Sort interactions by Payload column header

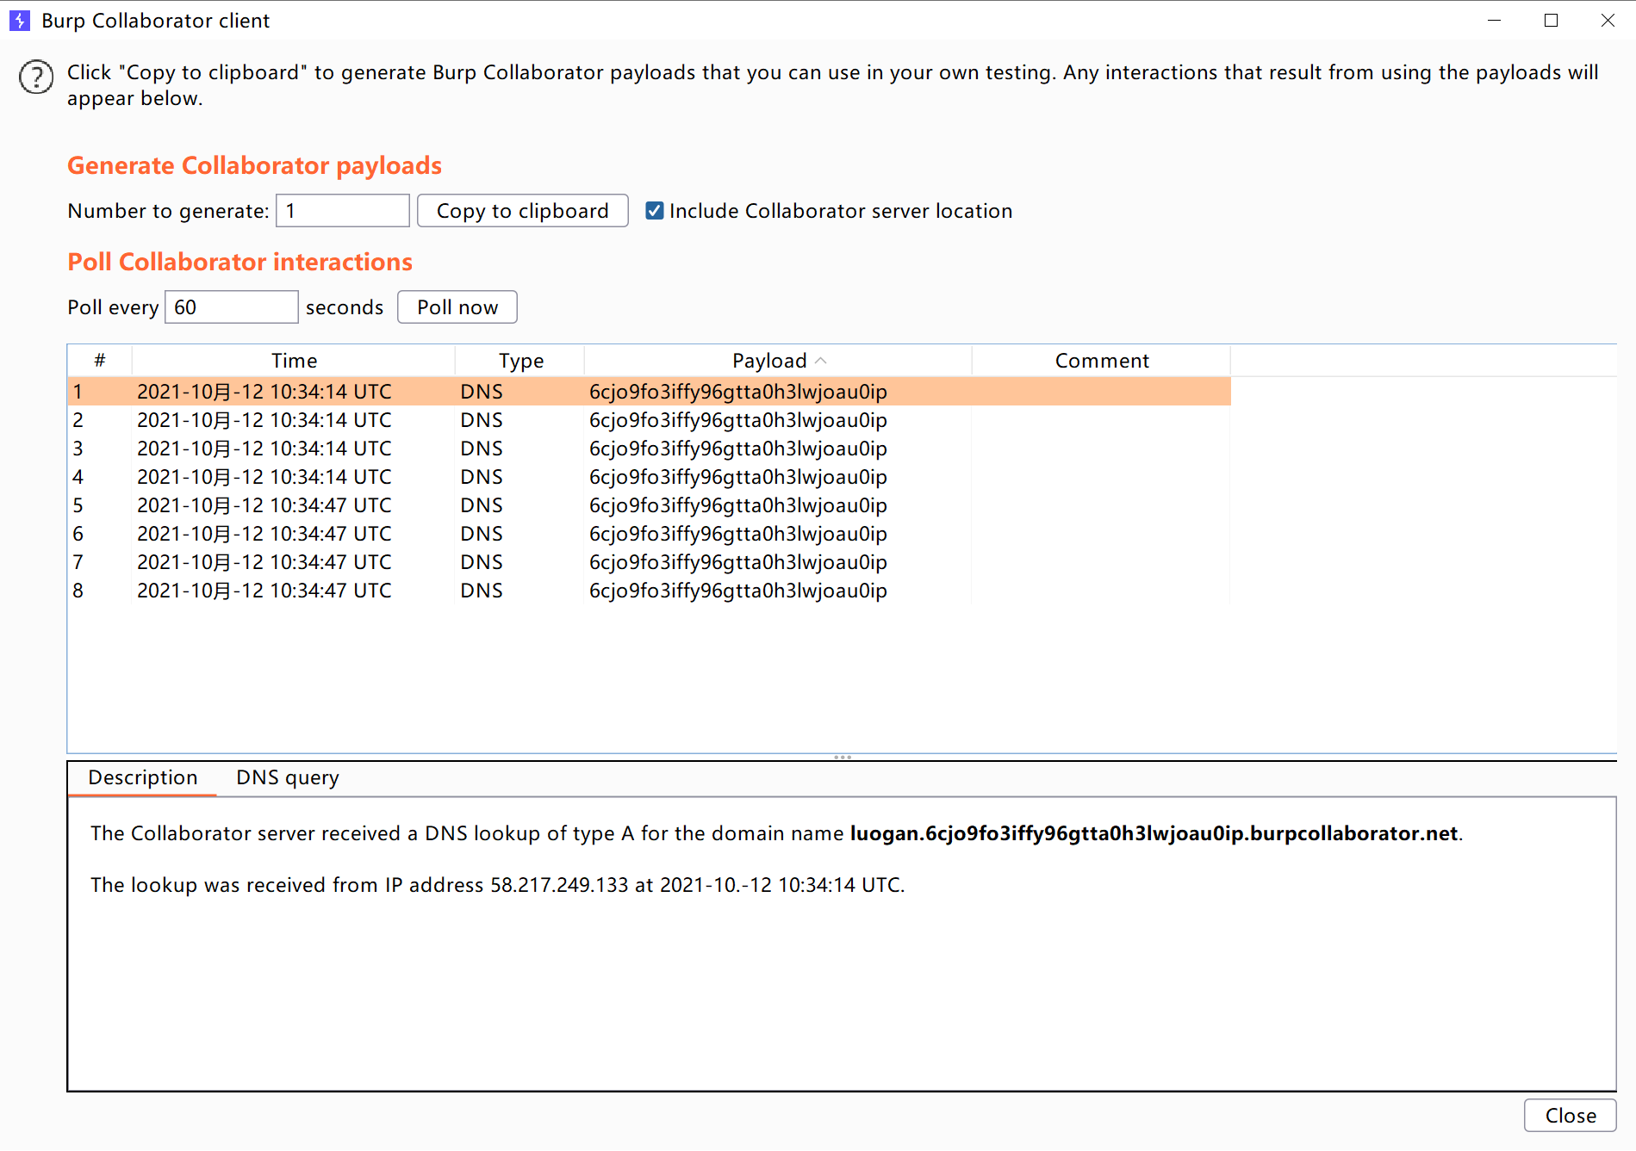pos(778,361)
